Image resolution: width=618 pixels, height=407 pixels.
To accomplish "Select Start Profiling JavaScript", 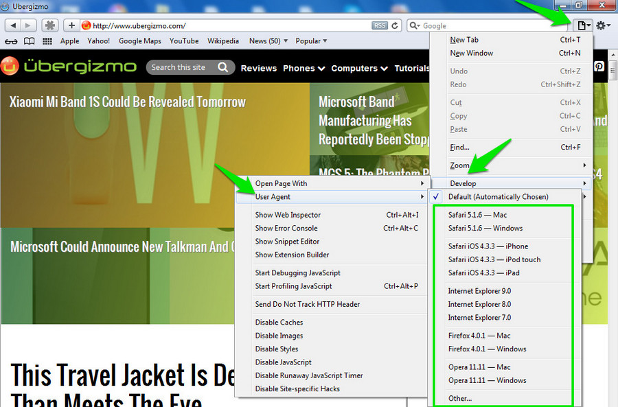I will (332, 286).
